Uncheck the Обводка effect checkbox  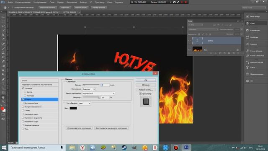pos(23,99)
